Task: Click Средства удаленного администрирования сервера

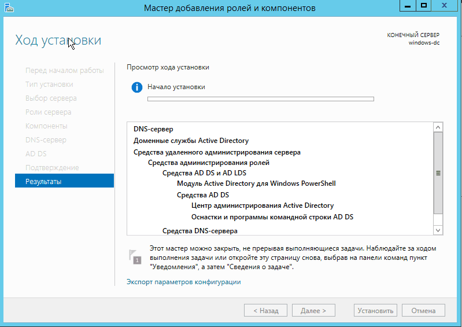Action: pos(217,152)
